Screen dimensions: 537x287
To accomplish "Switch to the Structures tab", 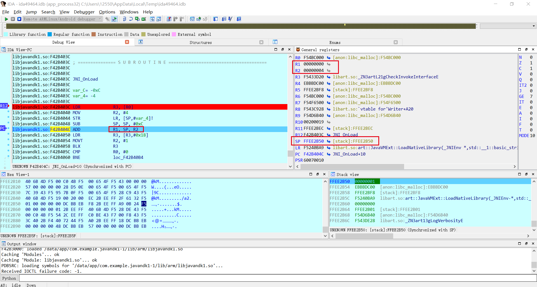I will point(201,43).
